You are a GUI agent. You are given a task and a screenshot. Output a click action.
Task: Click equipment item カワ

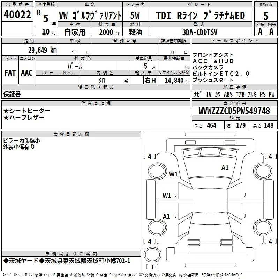(x=217, y=94)
